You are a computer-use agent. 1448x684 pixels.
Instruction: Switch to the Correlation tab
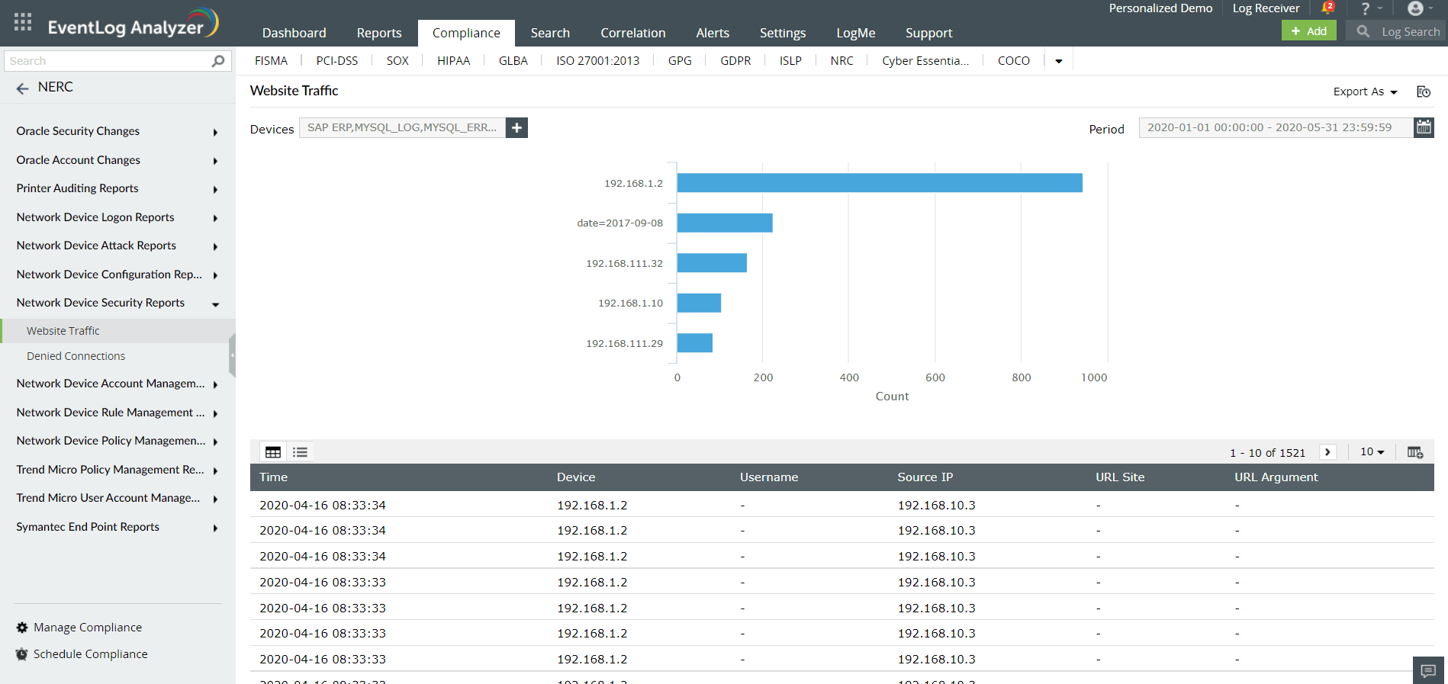tap(632, 33)
